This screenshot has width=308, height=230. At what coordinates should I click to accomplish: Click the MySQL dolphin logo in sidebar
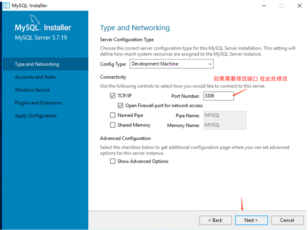[x=35, y=20]
